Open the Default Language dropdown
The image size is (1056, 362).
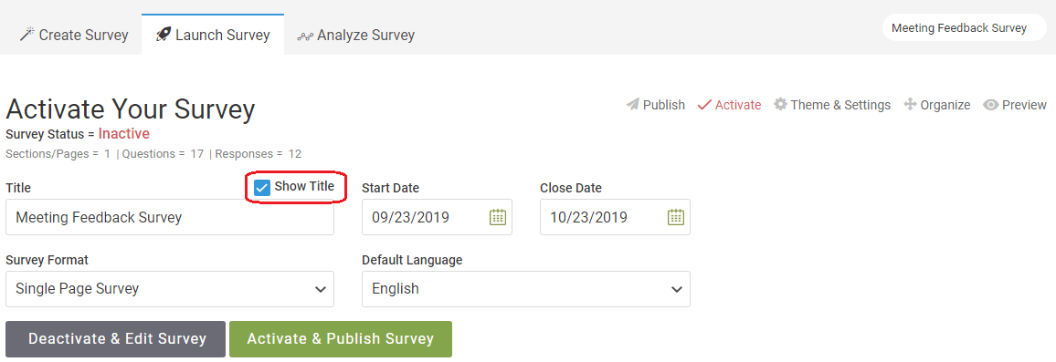[x=526, y=289]
